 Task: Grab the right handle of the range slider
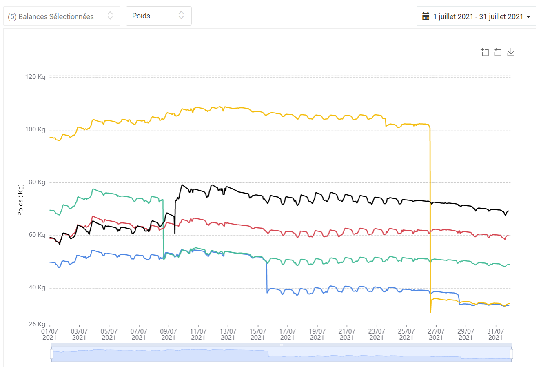pyautogui.click(x=512, y=354)
